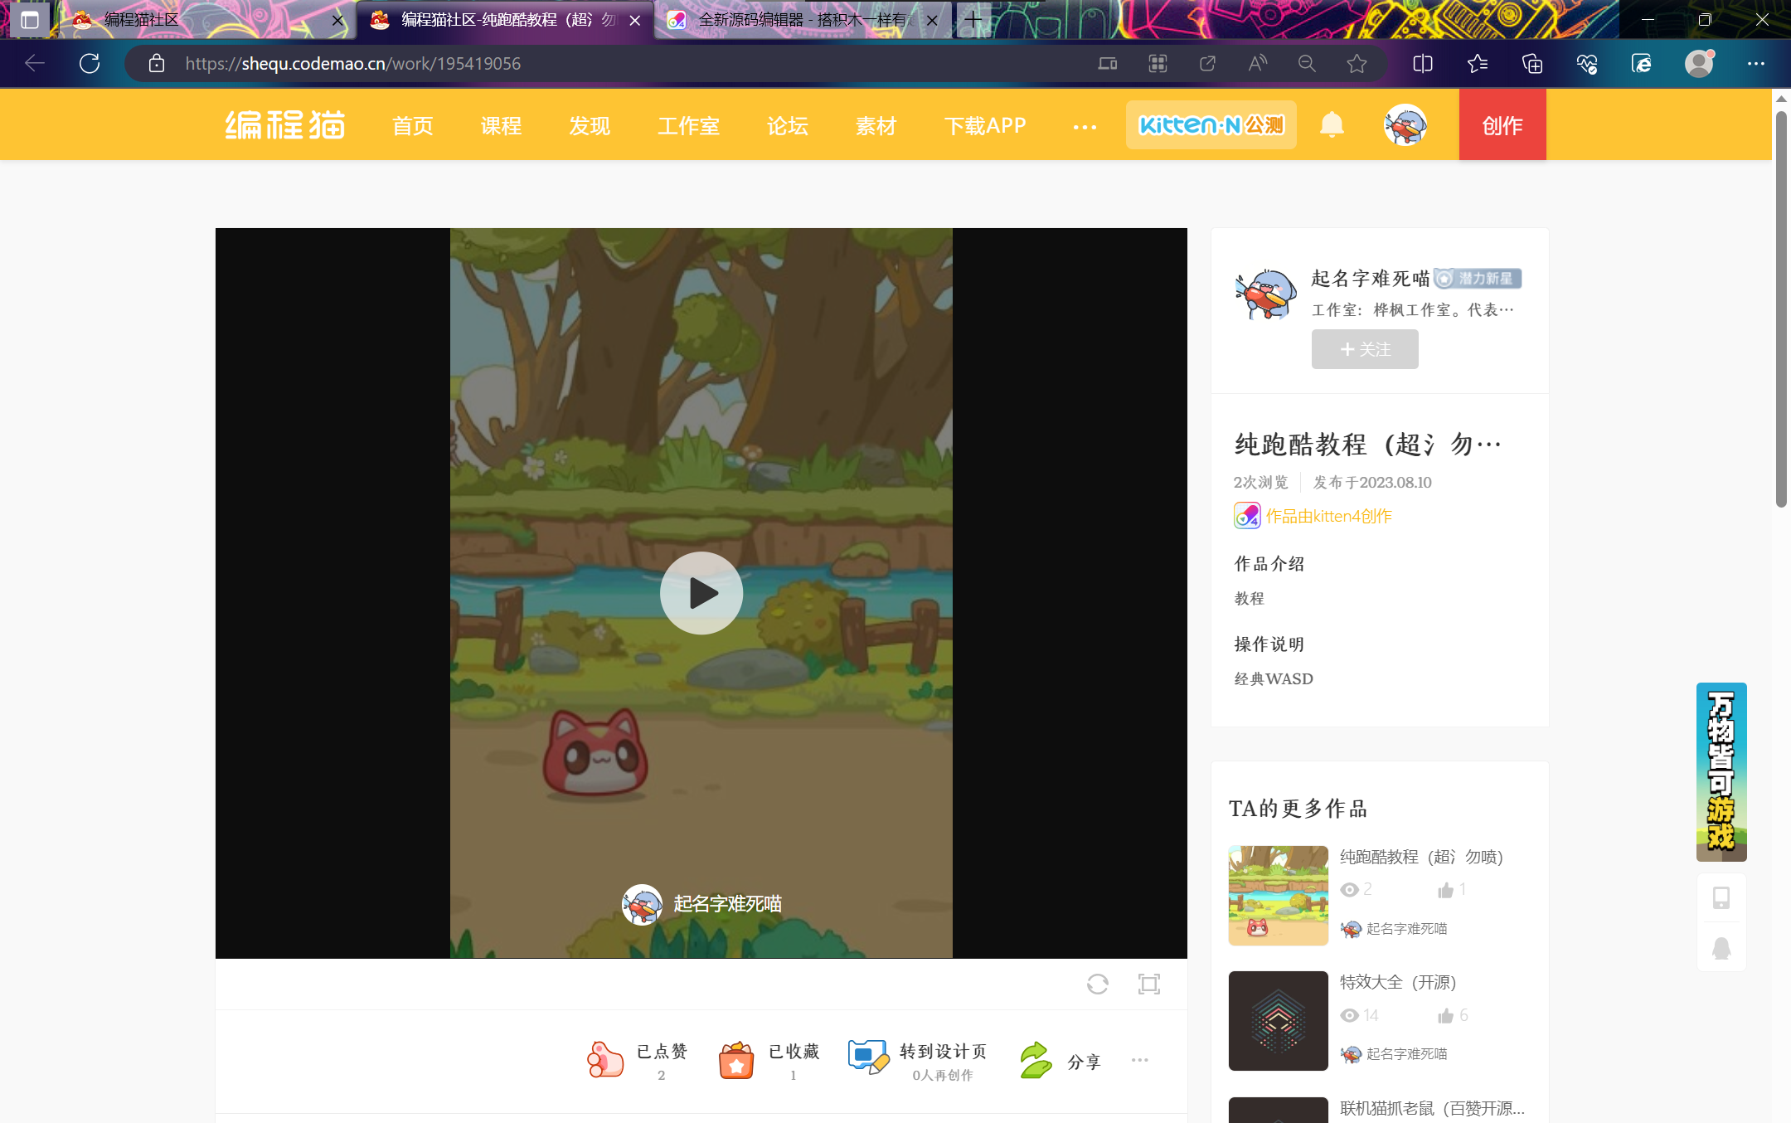
Task: Open browser essentials heart icon
Action: [1587, 63]
